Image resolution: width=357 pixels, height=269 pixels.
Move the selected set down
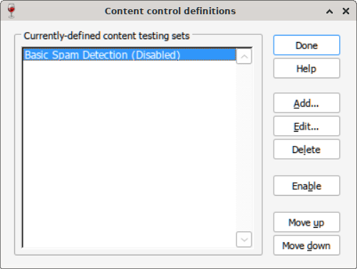click(x=306, y=246)
